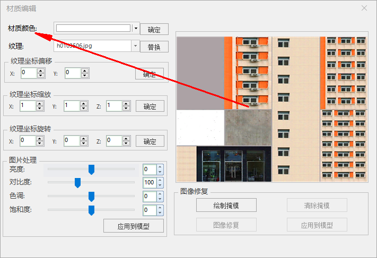Increase the 纹理坐标偏移 X value with the up arrow
377x258 pixels.
(x=41, y=70)
